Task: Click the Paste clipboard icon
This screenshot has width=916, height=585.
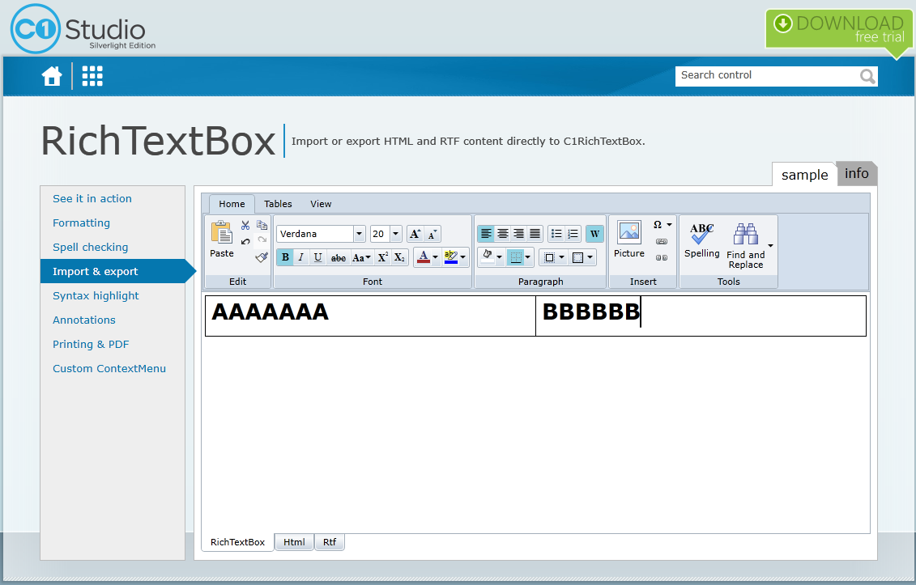Action: coord(221,231)
